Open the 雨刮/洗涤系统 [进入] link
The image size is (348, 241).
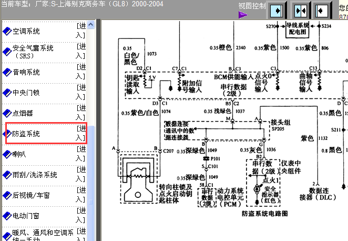[81, 174]
